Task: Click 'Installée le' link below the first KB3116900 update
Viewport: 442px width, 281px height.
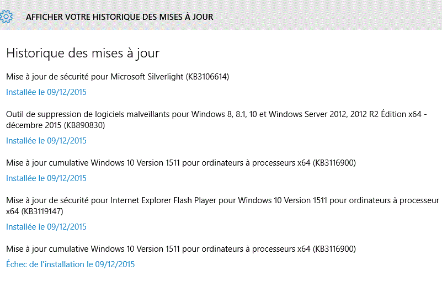Action: pos(46,178)
